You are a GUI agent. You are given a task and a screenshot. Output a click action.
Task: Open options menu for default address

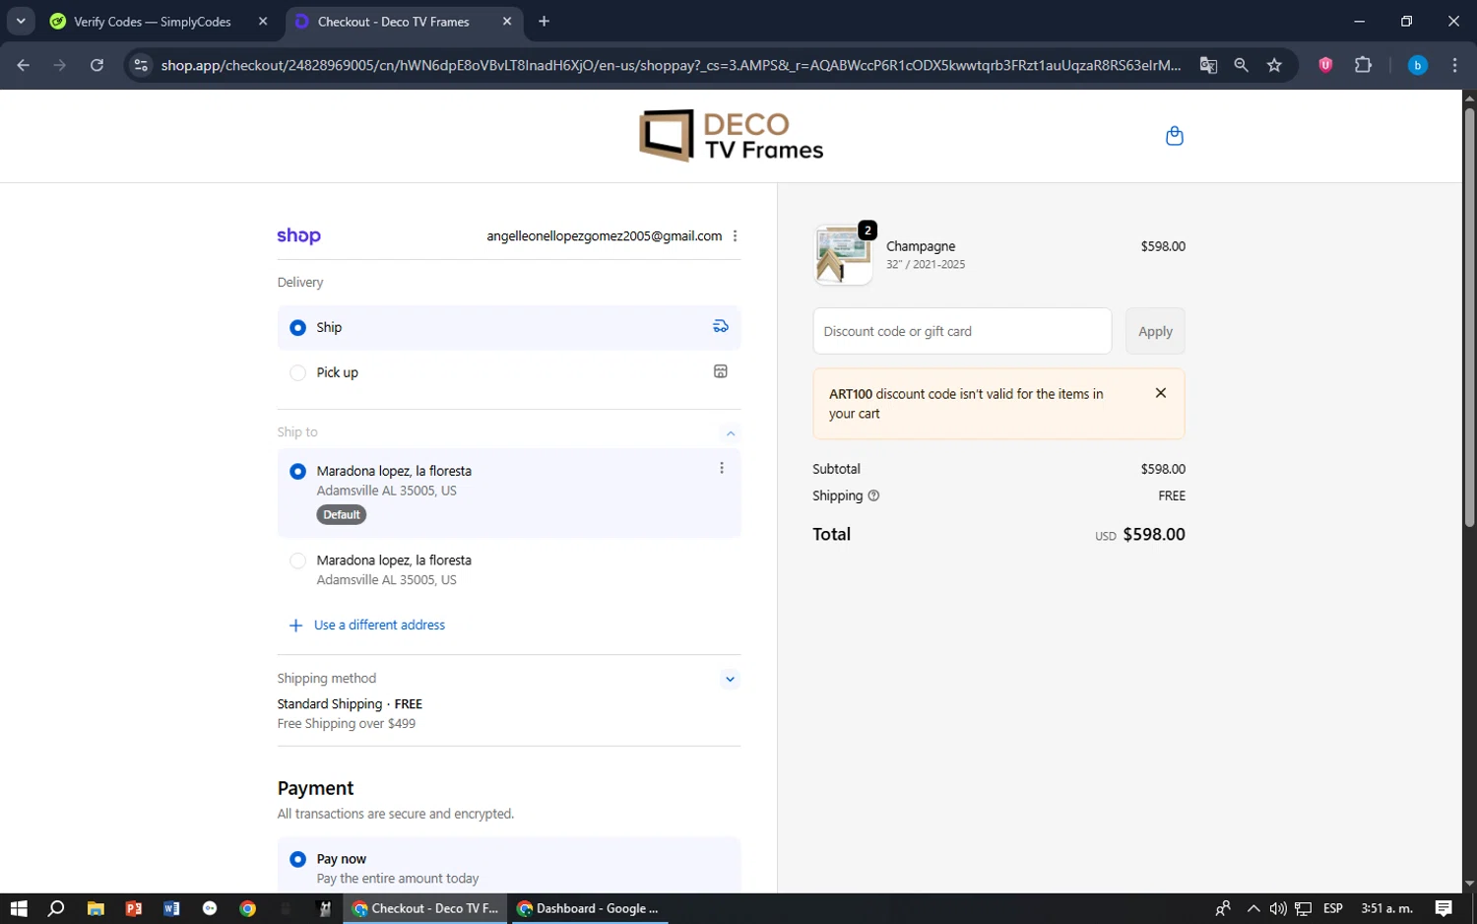point(721,469)
